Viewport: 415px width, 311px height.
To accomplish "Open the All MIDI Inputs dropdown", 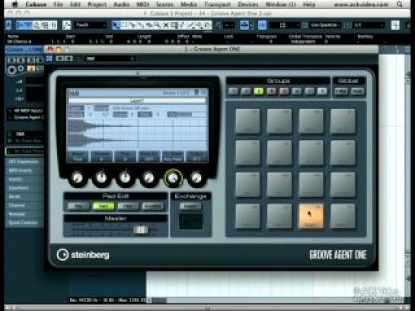I will point(26,111).
